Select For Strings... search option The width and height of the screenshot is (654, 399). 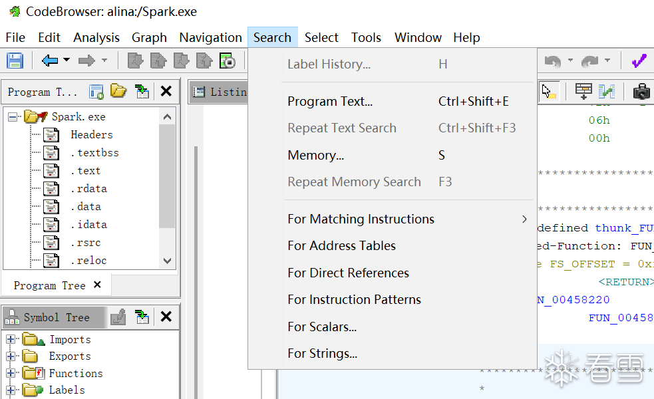coord(322,354)
